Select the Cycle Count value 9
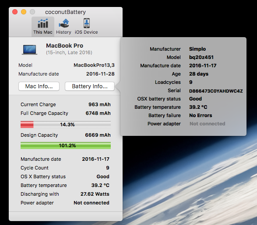The height and width of the screenshot is (225, 257). tap(108, 168)
